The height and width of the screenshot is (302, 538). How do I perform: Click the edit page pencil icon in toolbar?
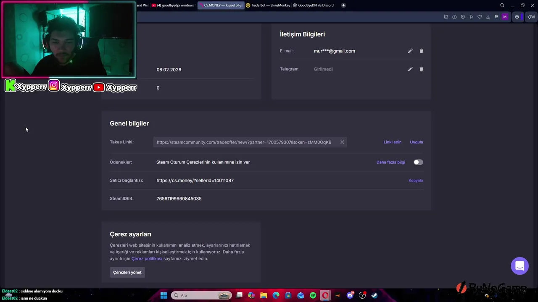pos(446,17)
